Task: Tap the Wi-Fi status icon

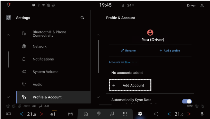Action: pyautogui.click(x=43, y=5)
